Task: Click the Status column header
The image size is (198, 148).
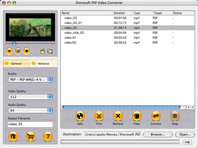Action: [x=183, y=13]
